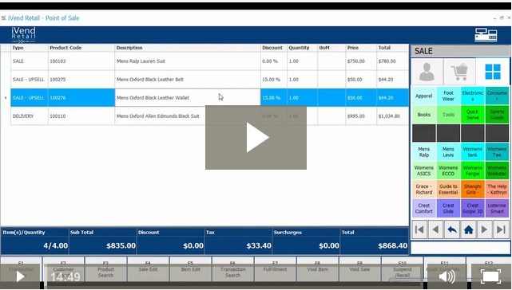Play the video with center play button
This screenshot has width=512, height=290.
(x=256, y=138)
